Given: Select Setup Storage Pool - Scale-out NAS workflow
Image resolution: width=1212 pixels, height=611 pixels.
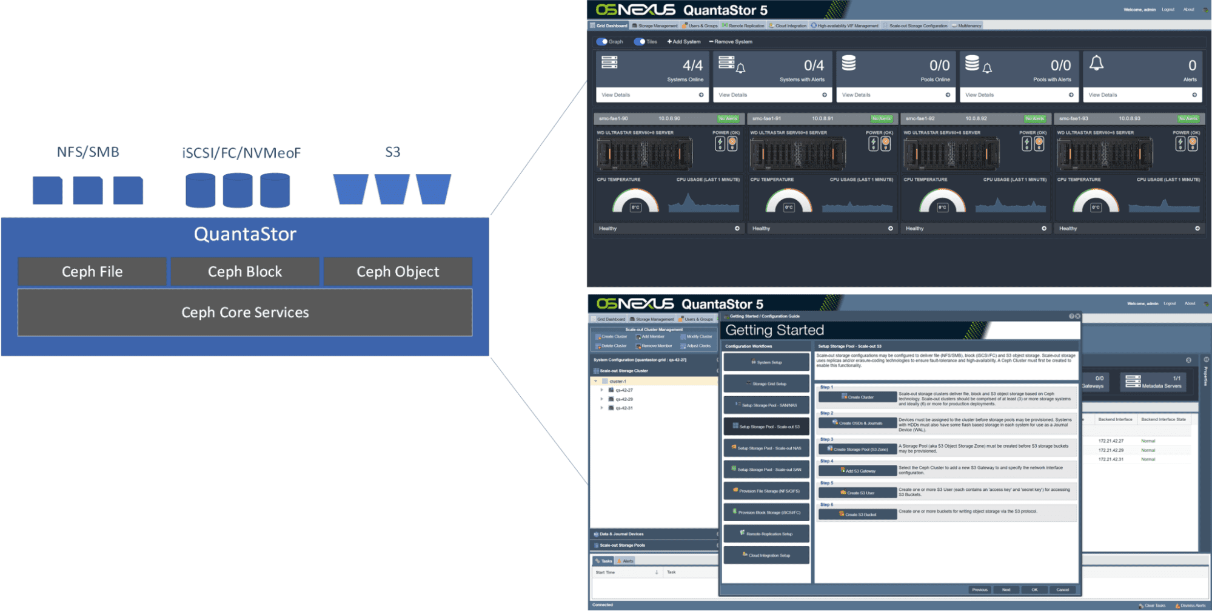Looking at the screenshot, I should [x=766, y=448].
